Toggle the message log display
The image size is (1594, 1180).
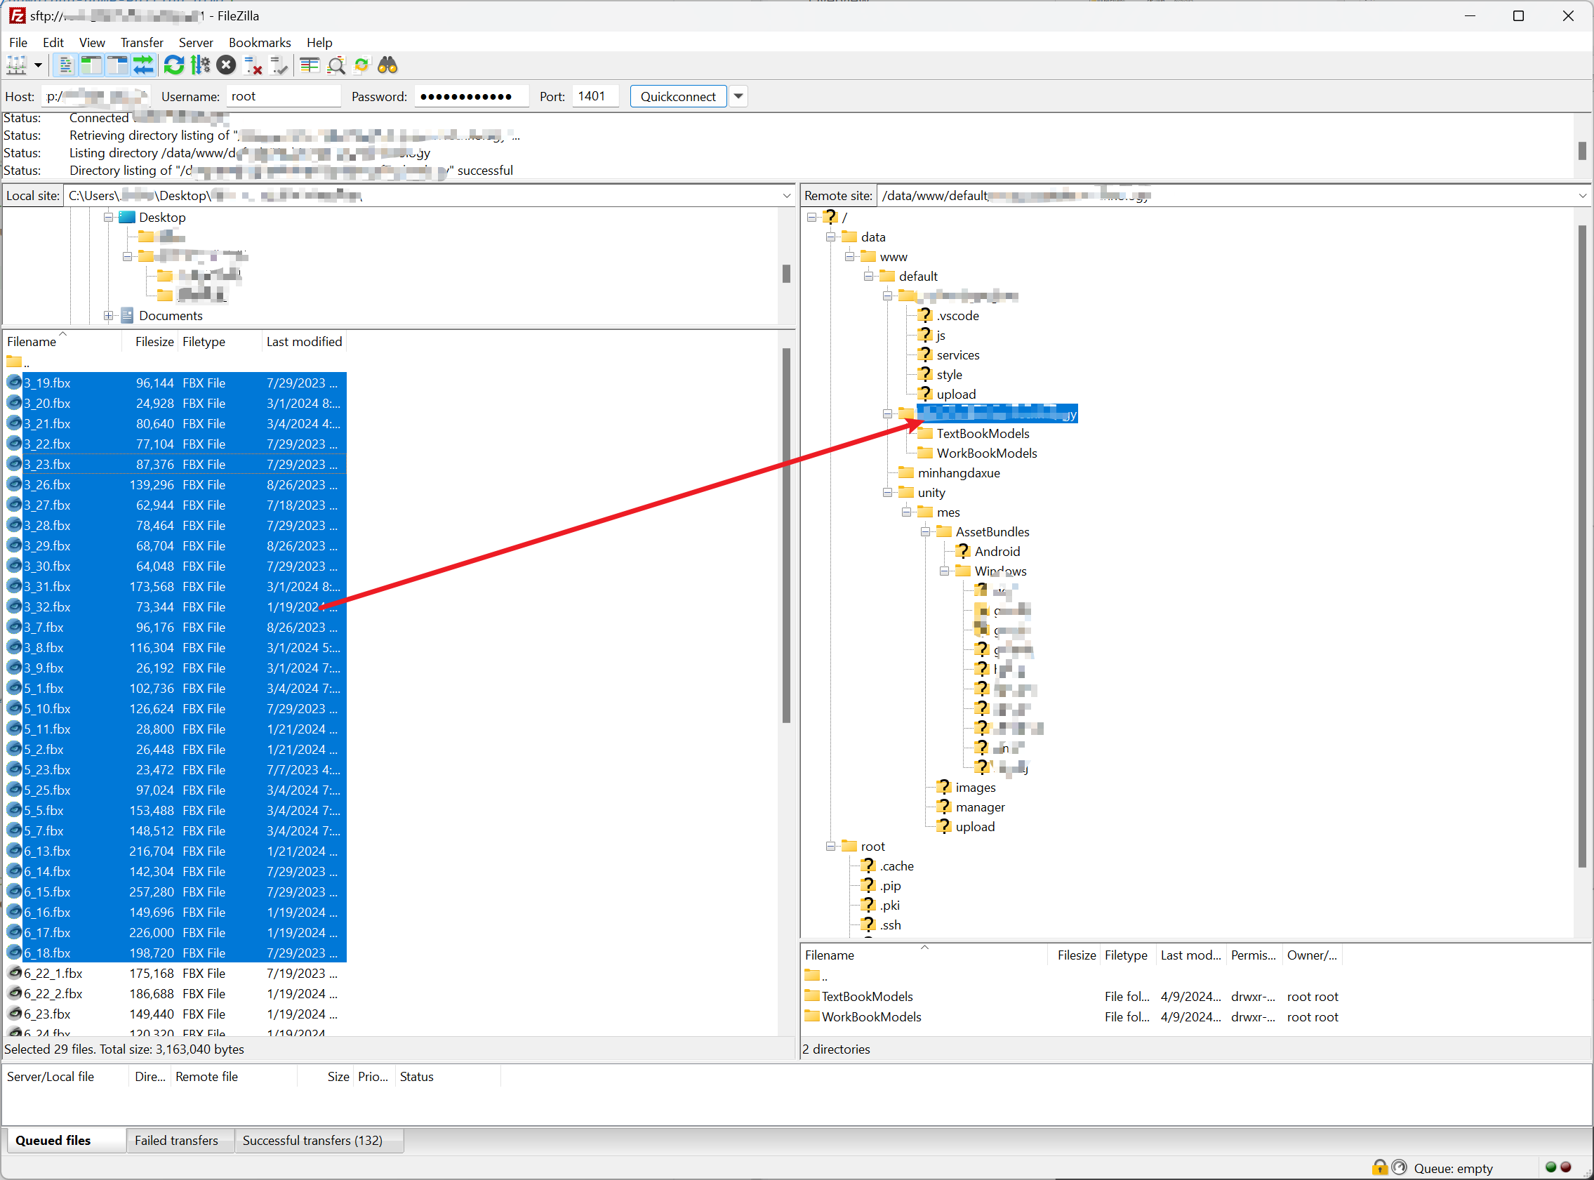click(65, 66)
